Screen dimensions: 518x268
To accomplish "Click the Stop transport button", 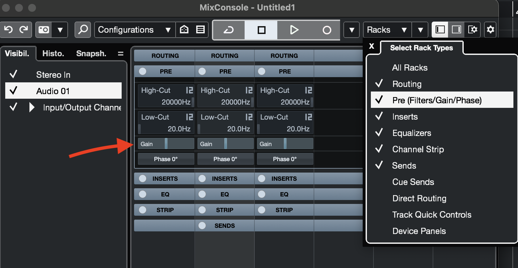I will pos(261,30).
